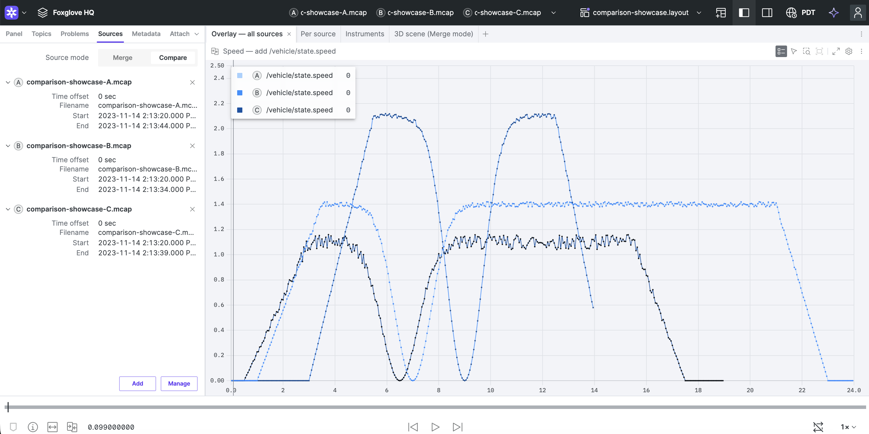Click the horizontal range sync icon
This screenshot has height=434, width=869.
[x=52, y=427]
